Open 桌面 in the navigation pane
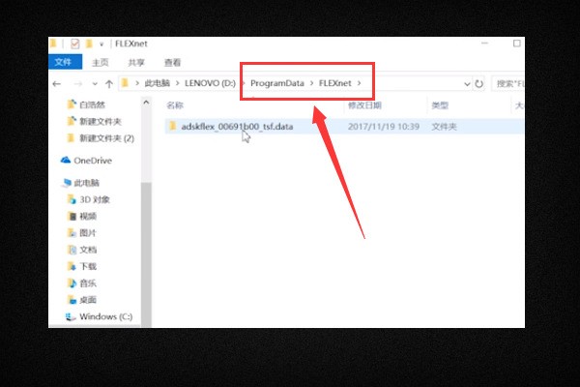 coord(88,300)
